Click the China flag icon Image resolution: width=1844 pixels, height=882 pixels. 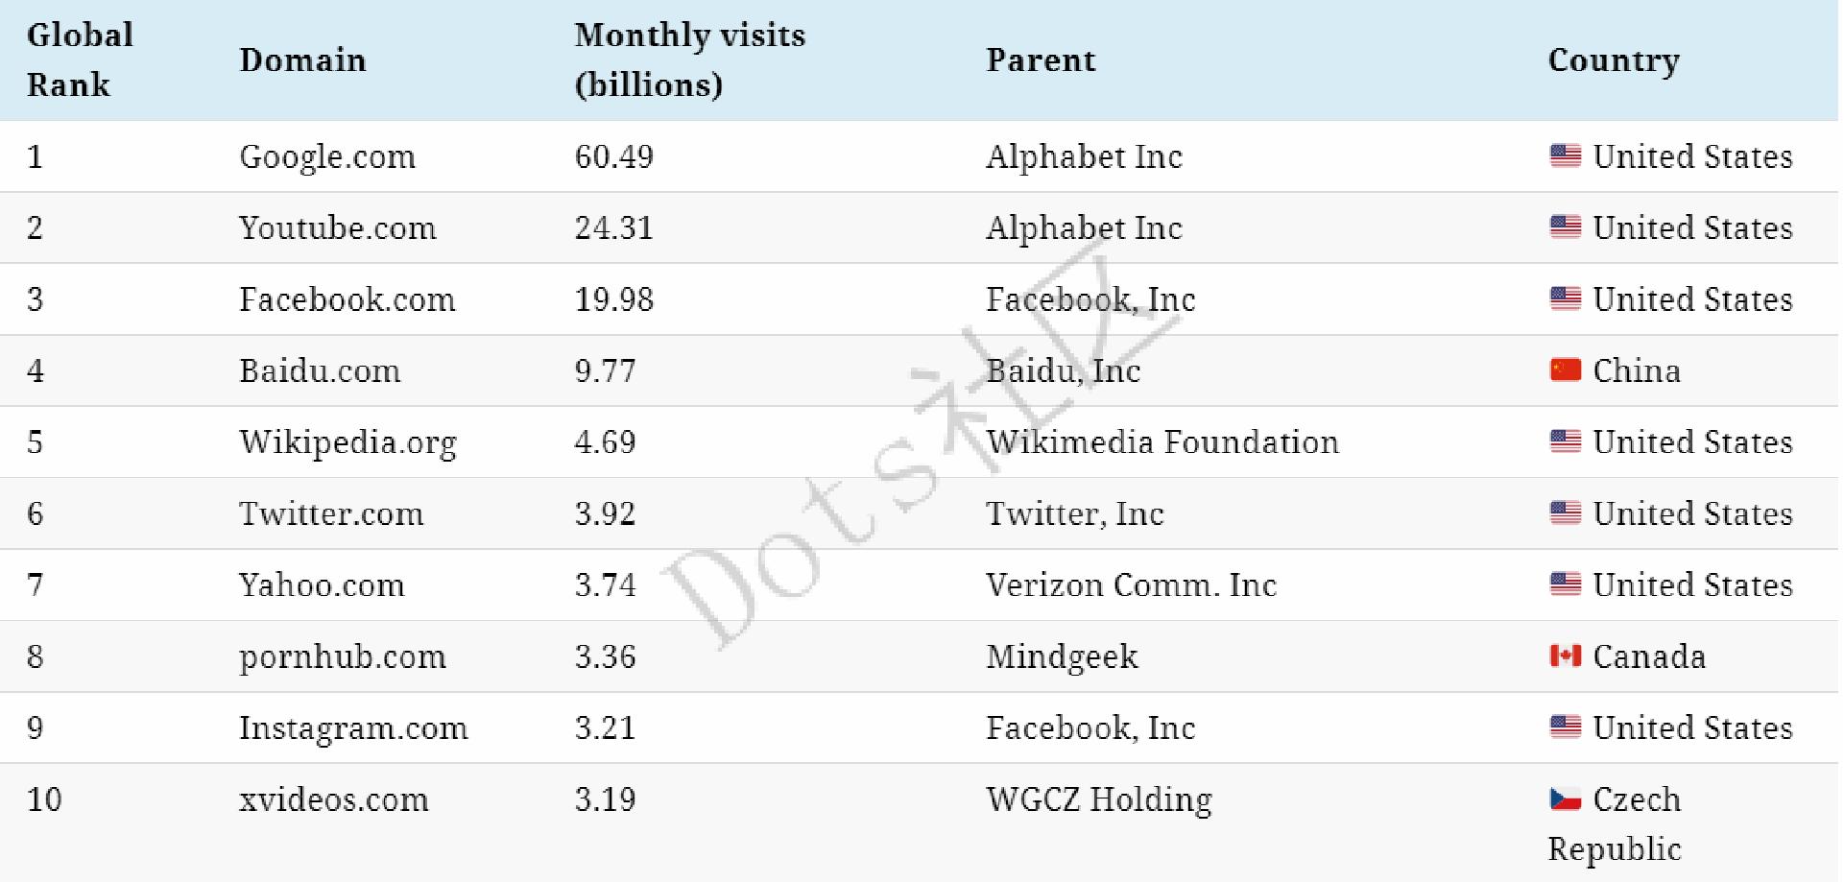1565,369
